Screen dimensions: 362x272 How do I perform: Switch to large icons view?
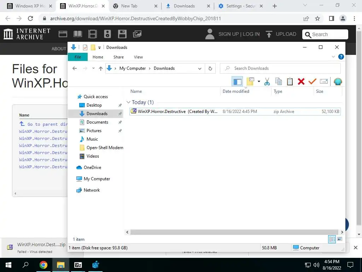point(340,239)
